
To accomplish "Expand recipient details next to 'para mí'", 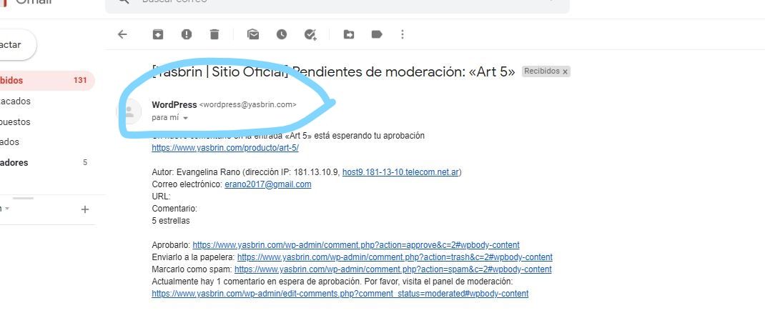I will pyautogui.click(x=185, y=118).
